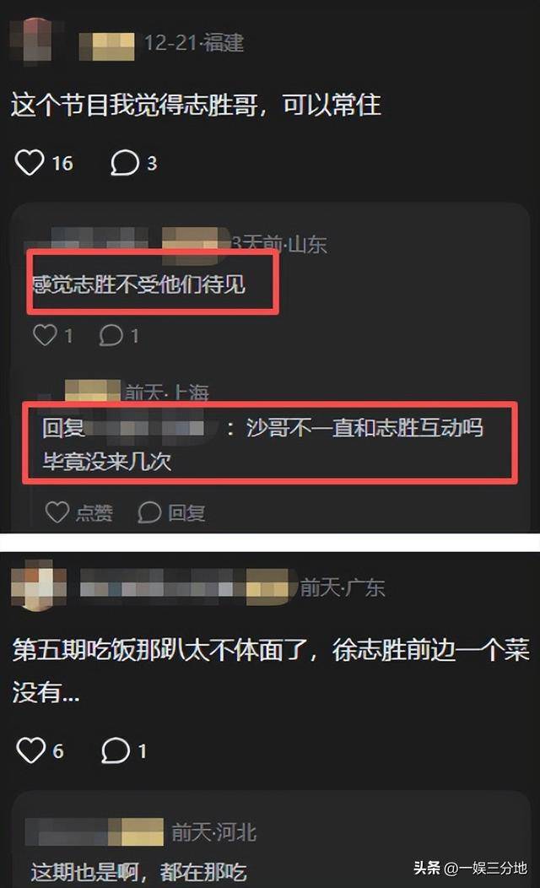Viewport: 540px width, 888px height.
Task: Click 头条 @一娱三分地 watermark
Action: point(470,868)
